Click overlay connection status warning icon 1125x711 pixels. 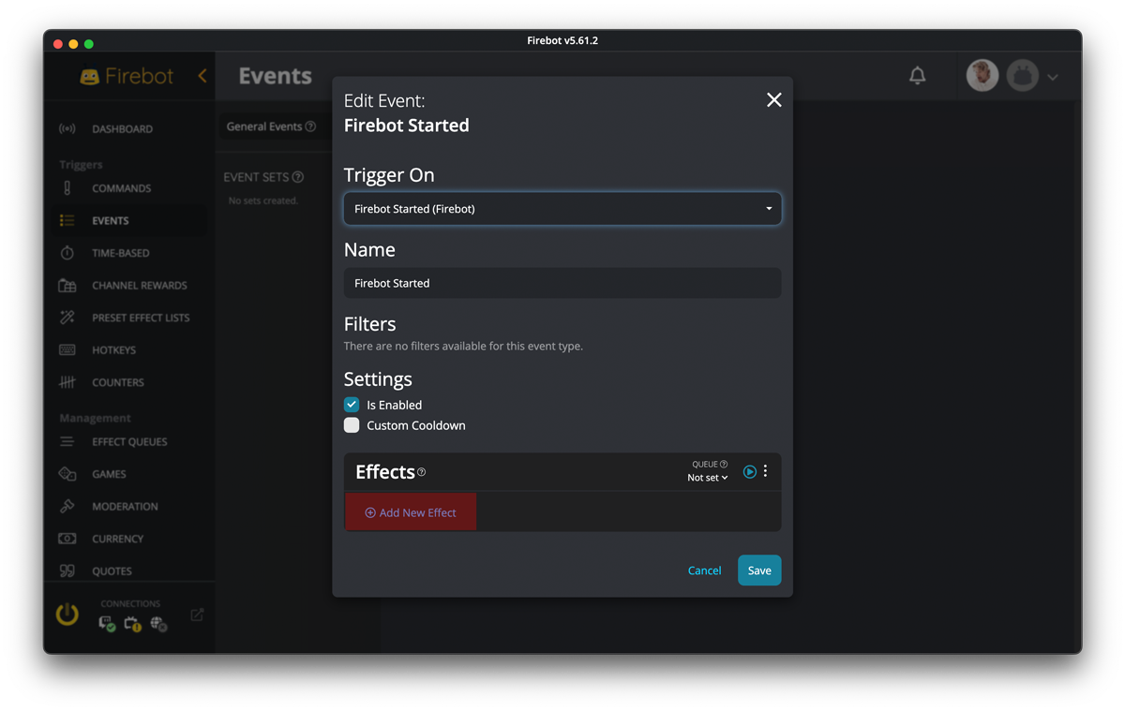(132, 624)
